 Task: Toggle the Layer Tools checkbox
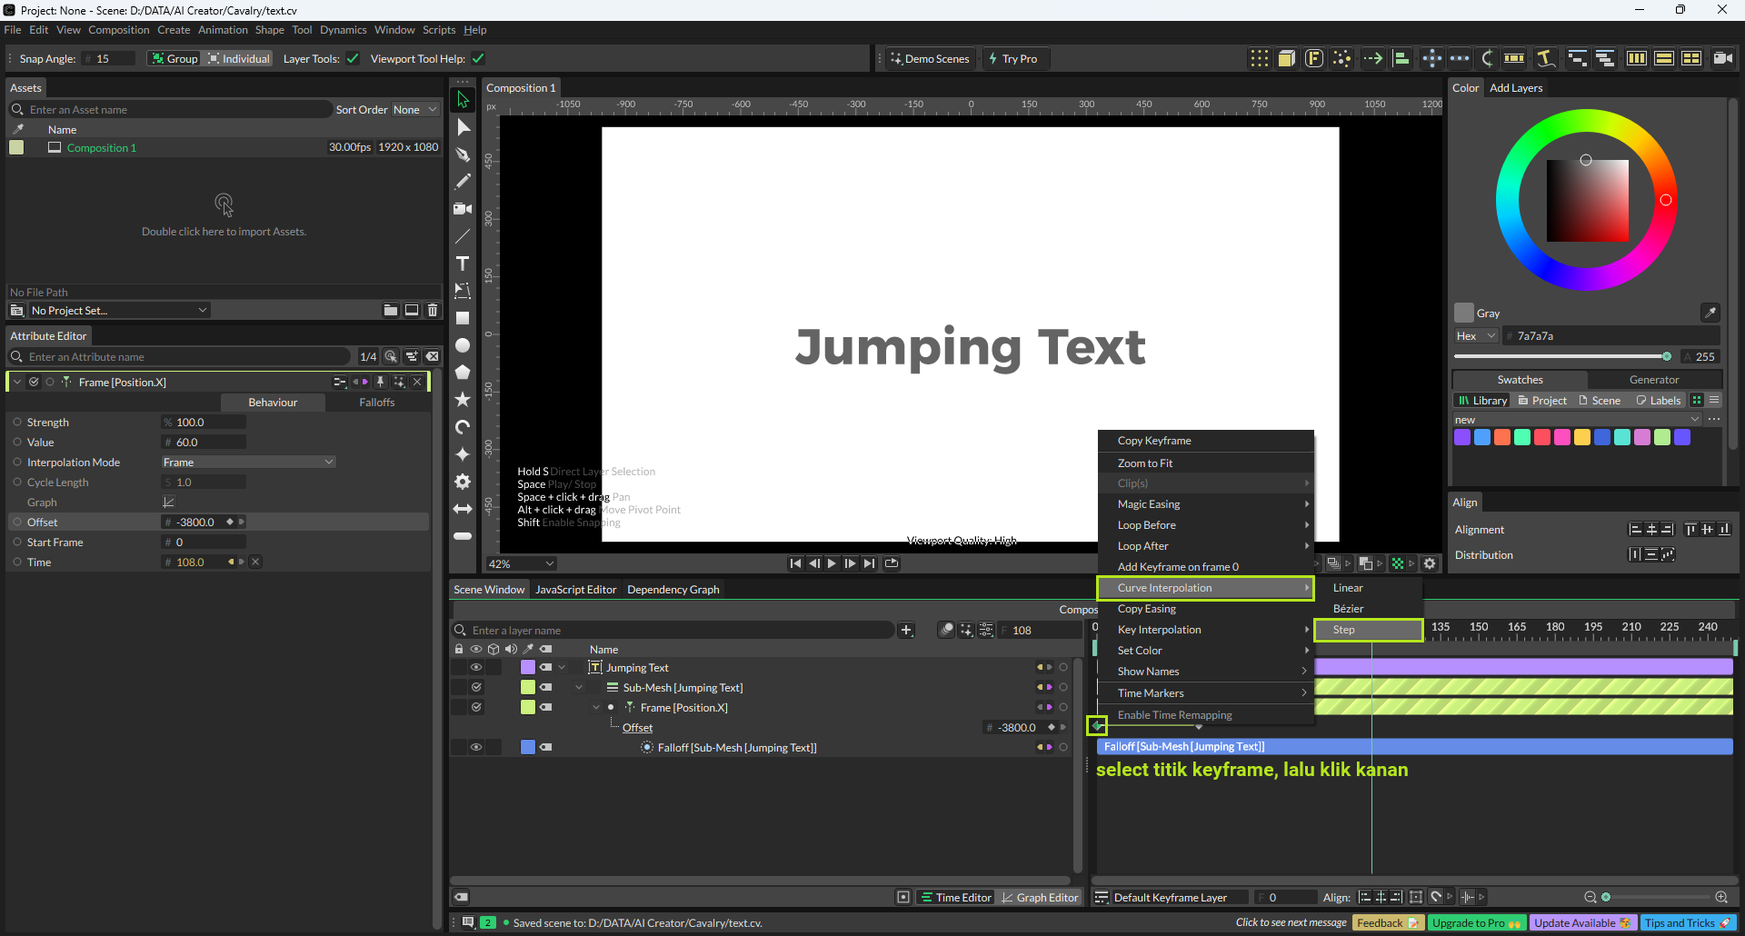[353, 59]
